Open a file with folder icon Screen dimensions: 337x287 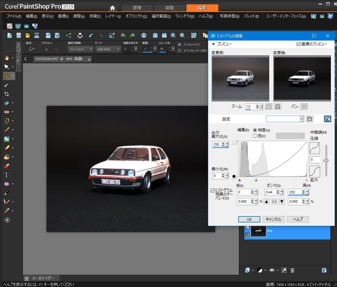(27, 35)
